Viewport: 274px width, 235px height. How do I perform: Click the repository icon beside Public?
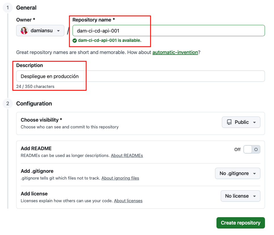(x=229, y=122)
